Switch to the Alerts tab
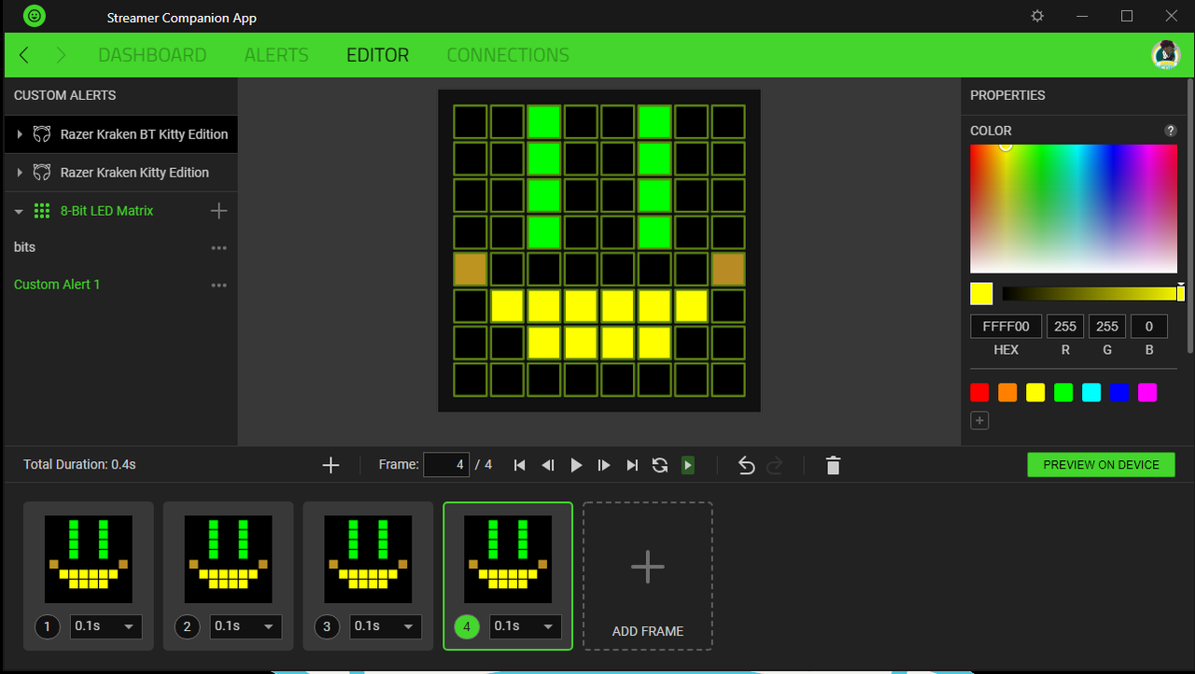This screenshot has height=674, width=1195. [276, 55]
